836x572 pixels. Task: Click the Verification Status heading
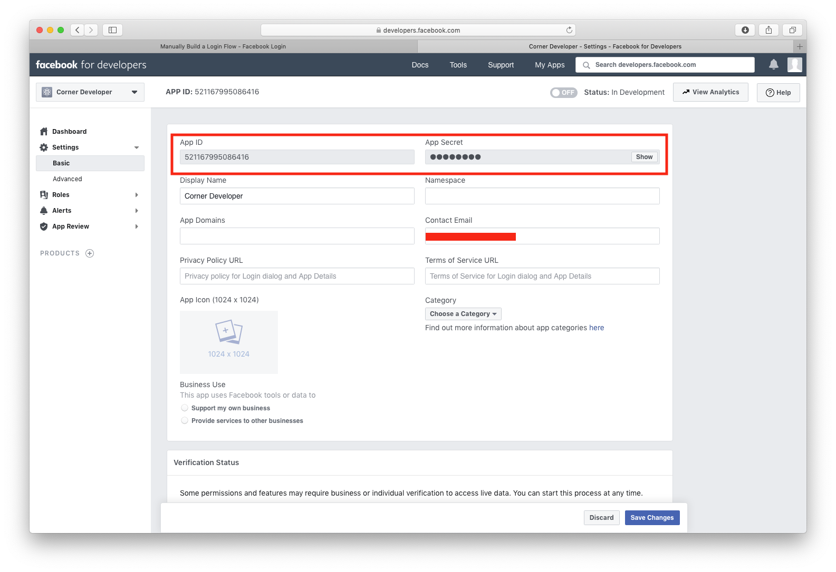click(206, 462)
